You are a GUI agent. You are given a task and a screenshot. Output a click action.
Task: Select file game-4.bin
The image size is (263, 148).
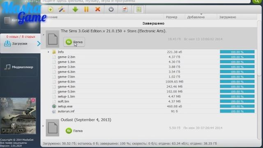click(67, 87)
